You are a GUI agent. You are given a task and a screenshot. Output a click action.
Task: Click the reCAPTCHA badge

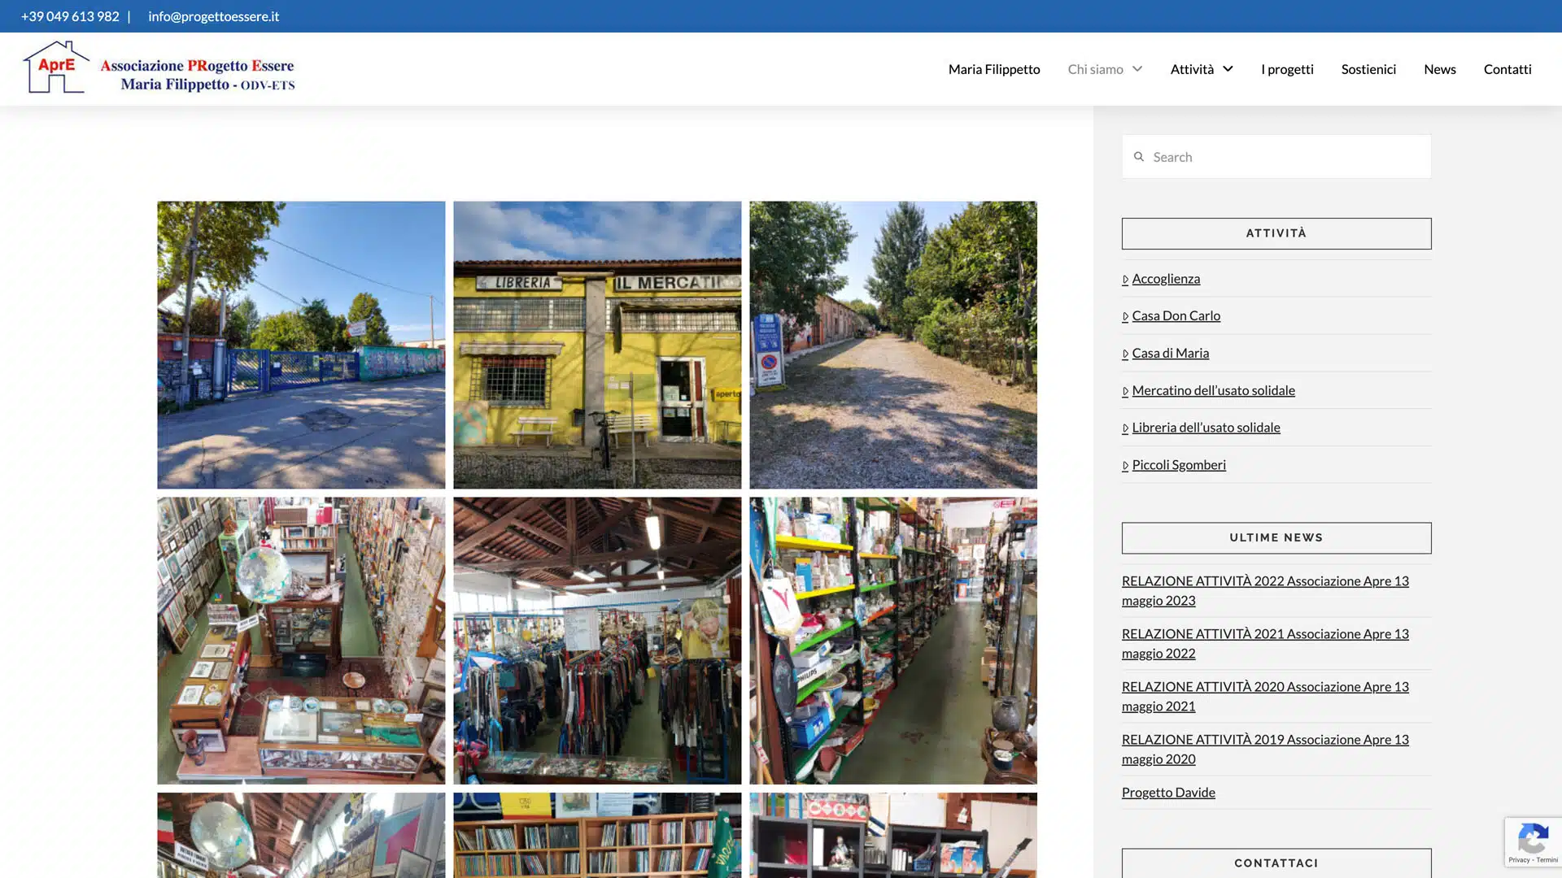click(x=1533, y=842)
